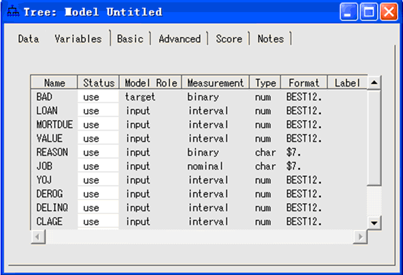403x275 pixels.
Task: Change status of the JOB variable
Action: click(98, 166)
